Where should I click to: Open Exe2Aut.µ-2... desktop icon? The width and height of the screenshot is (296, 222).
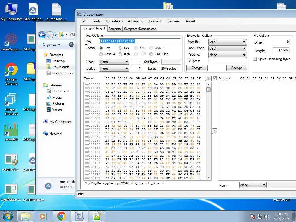click(x=11, y=192)
